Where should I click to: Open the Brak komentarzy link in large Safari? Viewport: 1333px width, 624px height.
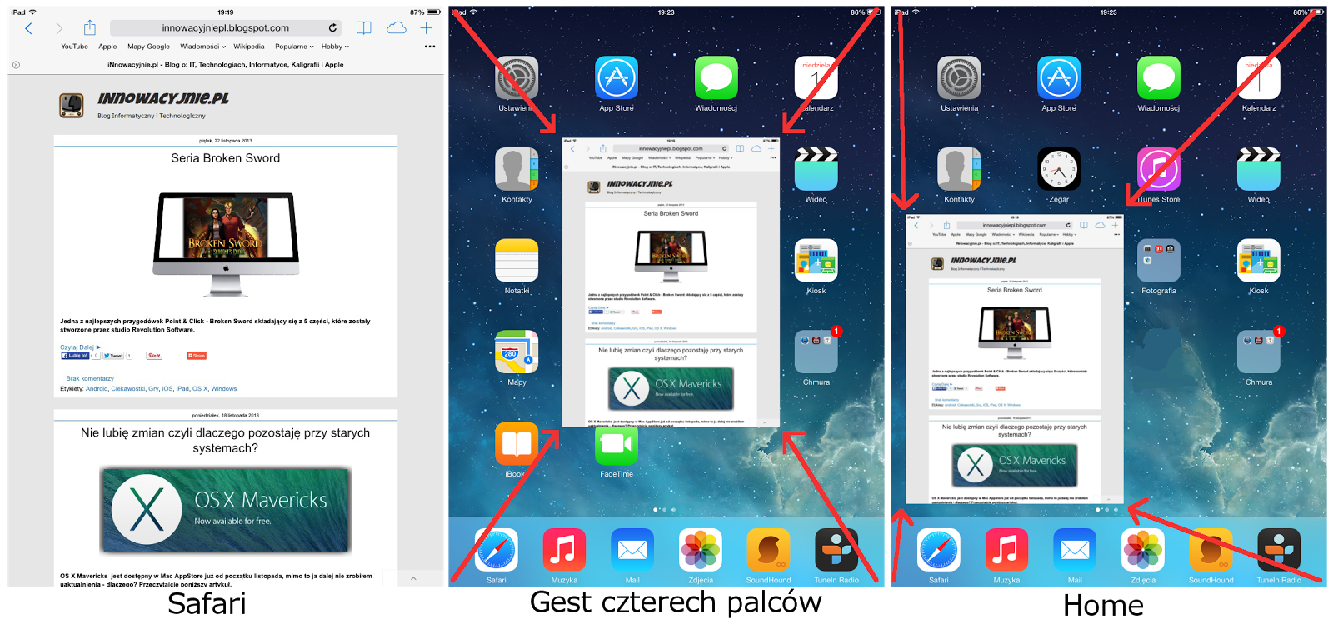(x=90, y=378)
